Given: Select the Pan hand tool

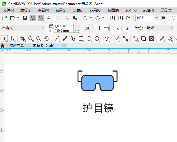Looking at the screenshot, I should click(47, 39).
